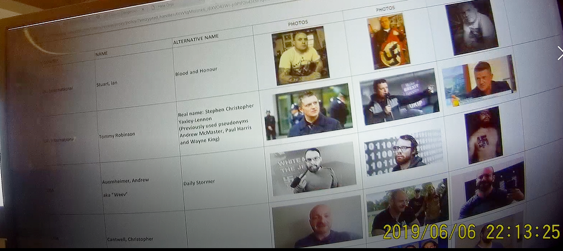Open bald man on grey background photo

click(x=317, y=223)
